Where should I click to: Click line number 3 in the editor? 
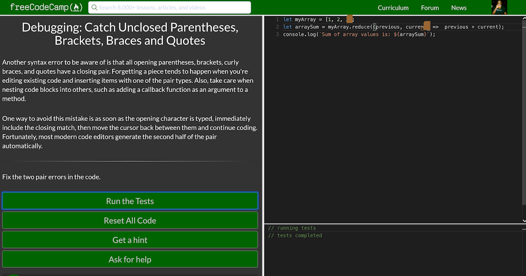point(277,34)
